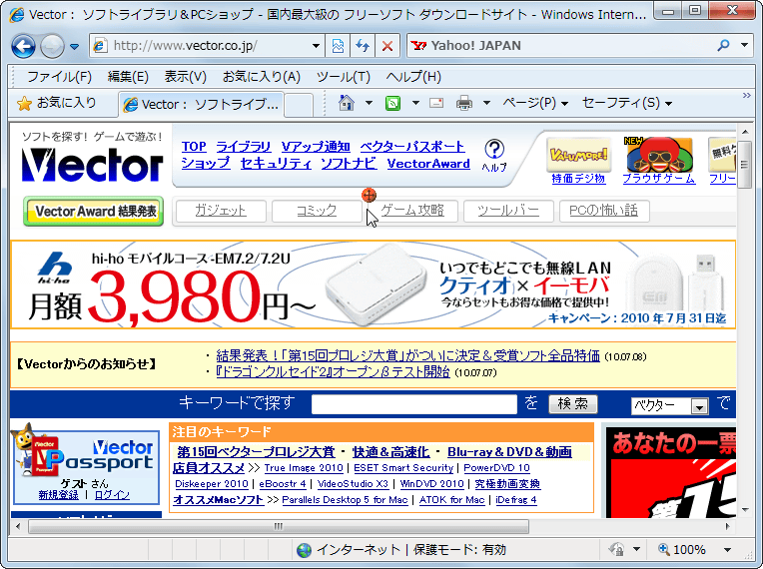Click the キーワードで探す text field
This screenshot has width=763, height=569.
pos(414,404)
